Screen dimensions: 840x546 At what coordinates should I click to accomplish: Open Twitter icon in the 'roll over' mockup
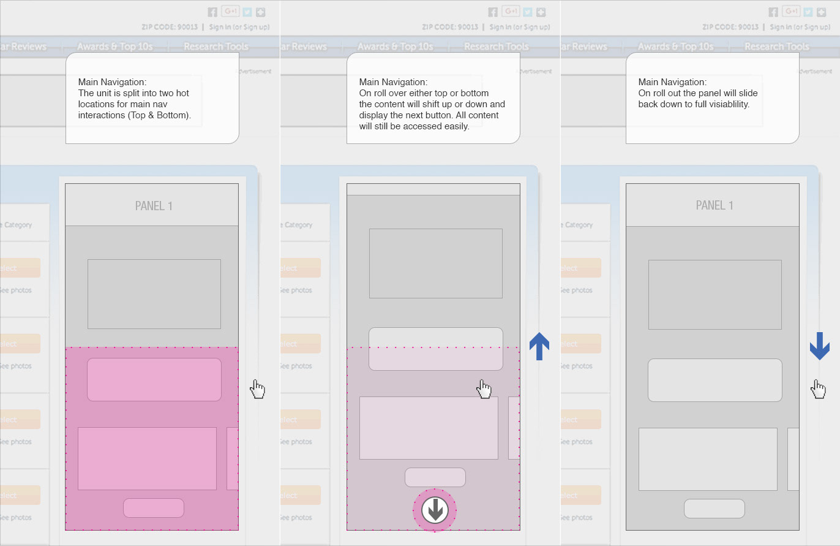527,12
